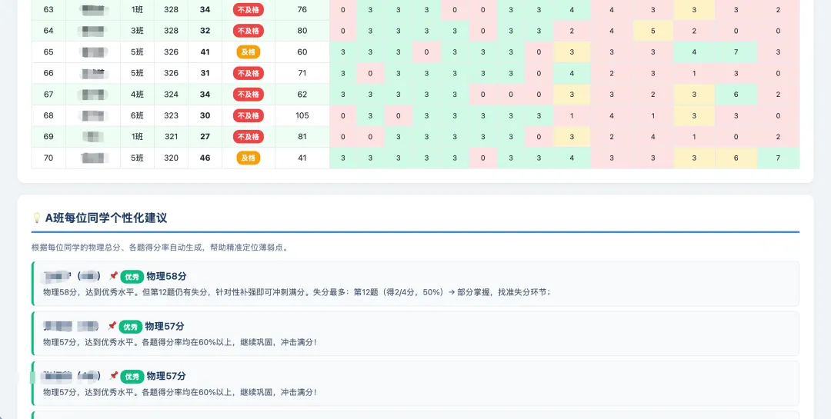The width and height of the screenshot is (831, 419).
Task: Select rank number 69 in the table
Action: 48,137
